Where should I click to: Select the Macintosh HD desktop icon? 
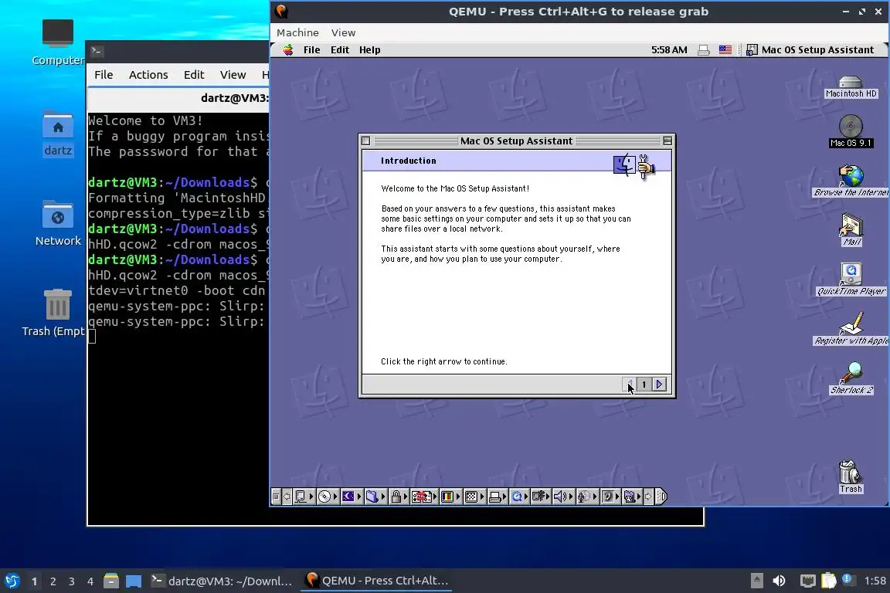point(851,86)
